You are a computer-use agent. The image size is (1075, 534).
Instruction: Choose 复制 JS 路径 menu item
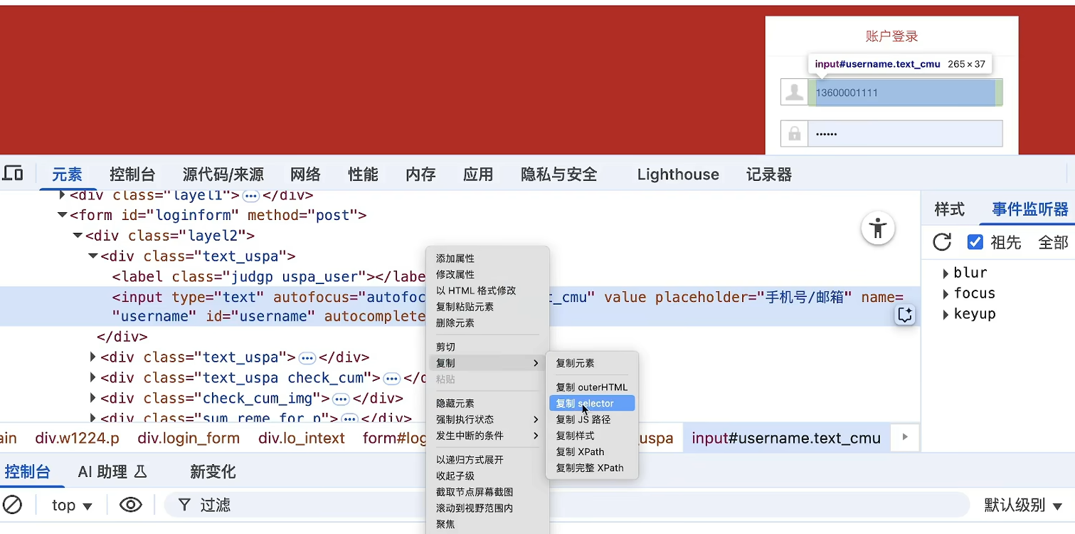point(591,419)
